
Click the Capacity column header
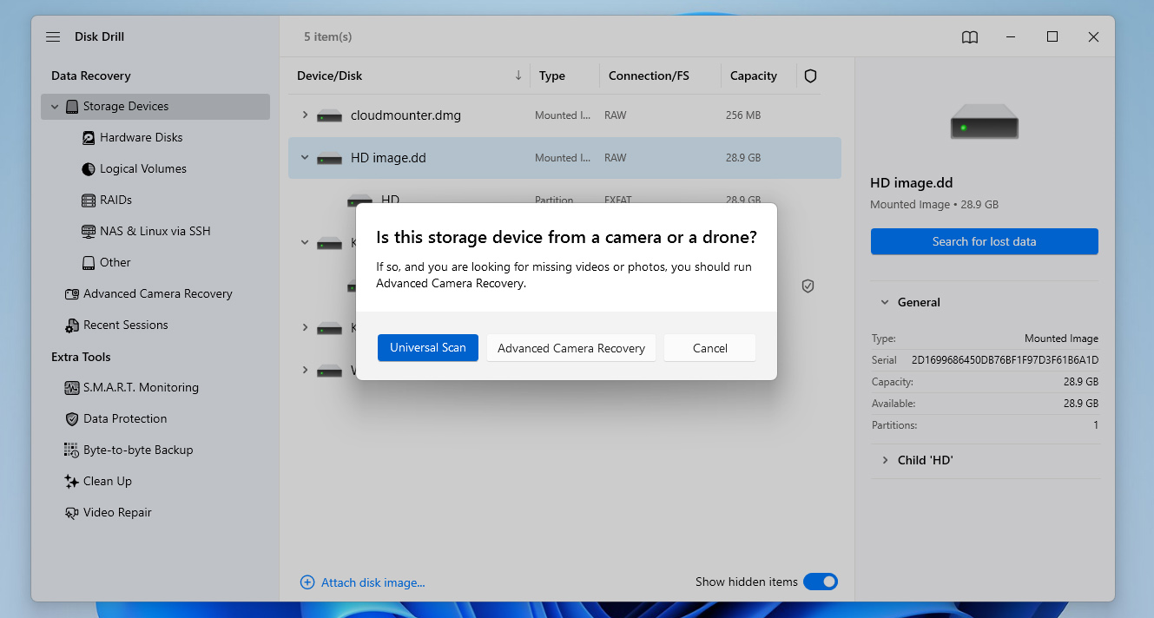coord(754,76)
